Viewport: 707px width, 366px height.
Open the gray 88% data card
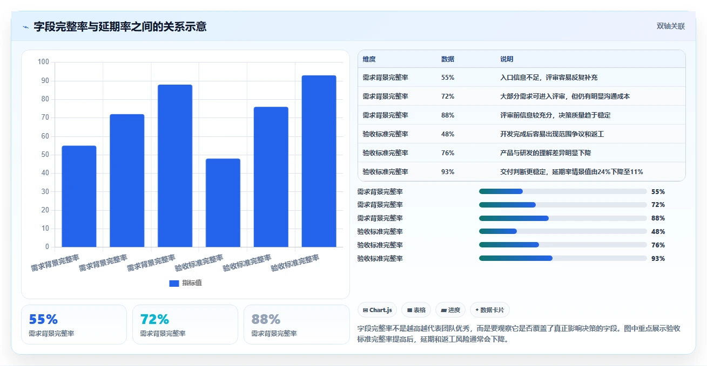coord(297,324)
